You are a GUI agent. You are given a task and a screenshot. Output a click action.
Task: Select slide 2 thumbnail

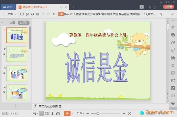(x=17, y=54)
